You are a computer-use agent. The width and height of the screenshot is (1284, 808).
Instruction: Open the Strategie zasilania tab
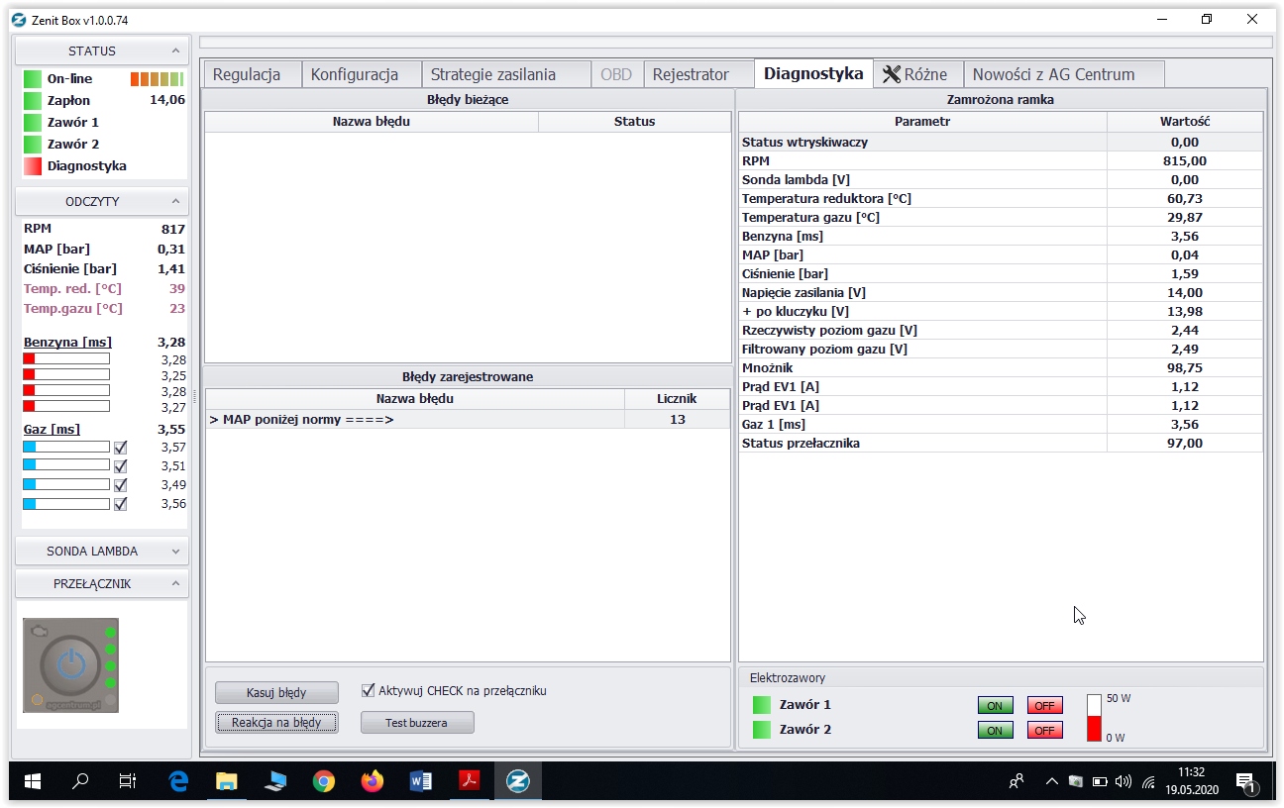506,74
